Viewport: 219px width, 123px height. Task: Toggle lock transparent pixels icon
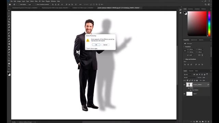point(188,81)
